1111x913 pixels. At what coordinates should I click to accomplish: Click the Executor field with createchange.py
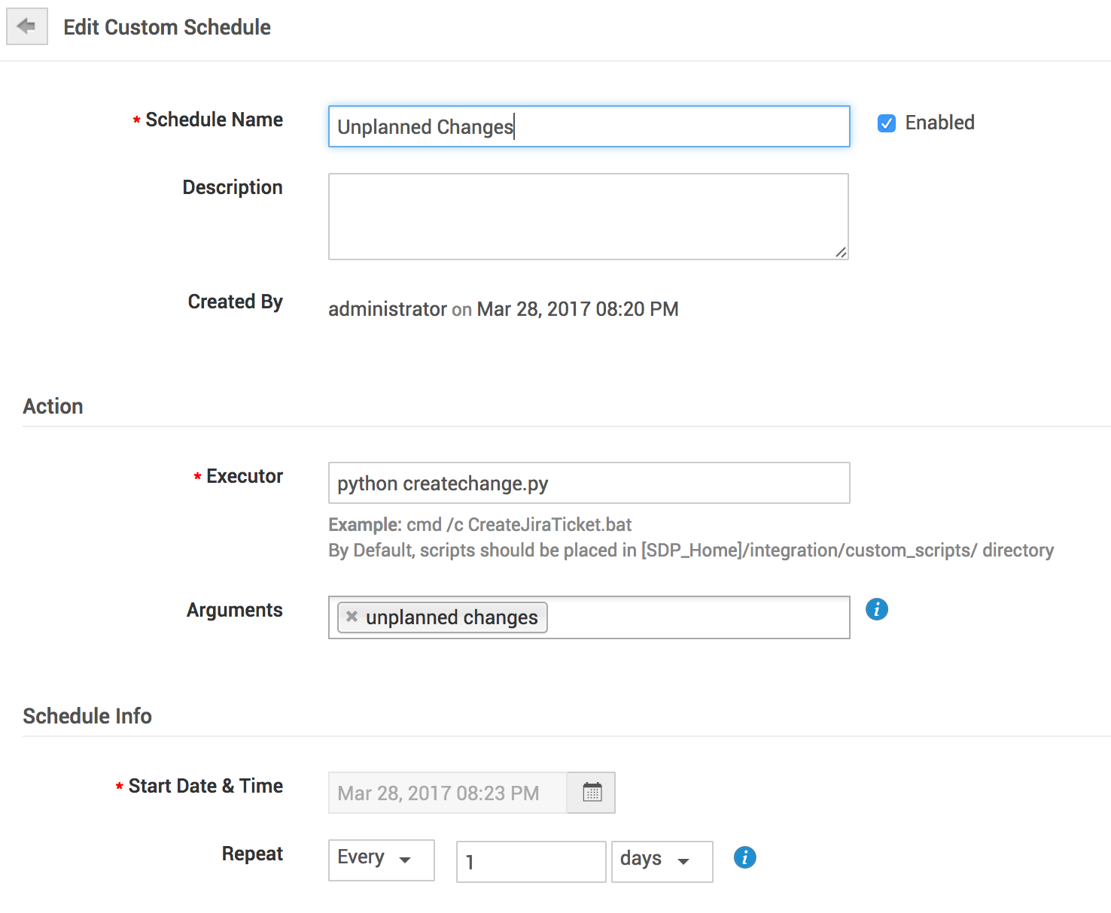[589, 483]
